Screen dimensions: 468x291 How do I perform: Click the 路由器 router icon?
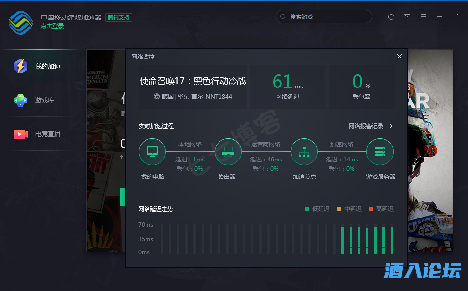click(x=228, y=152)
